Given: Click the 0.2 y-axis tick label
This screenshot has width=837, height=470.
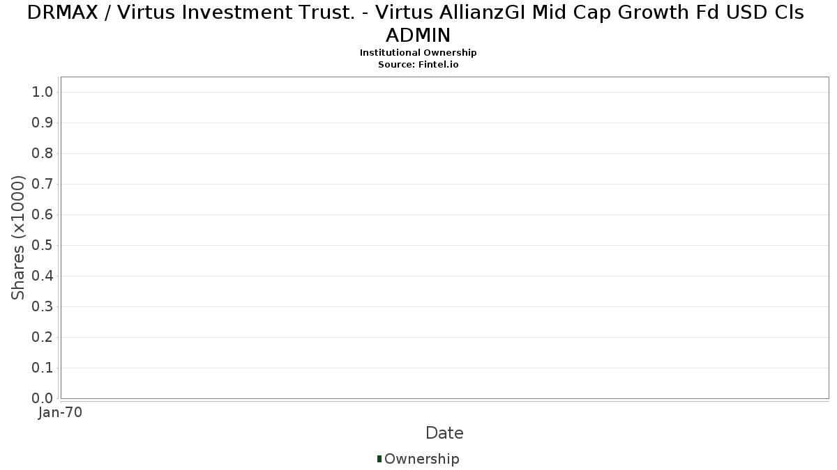Looking at the screenshot, I should point(43,338).
